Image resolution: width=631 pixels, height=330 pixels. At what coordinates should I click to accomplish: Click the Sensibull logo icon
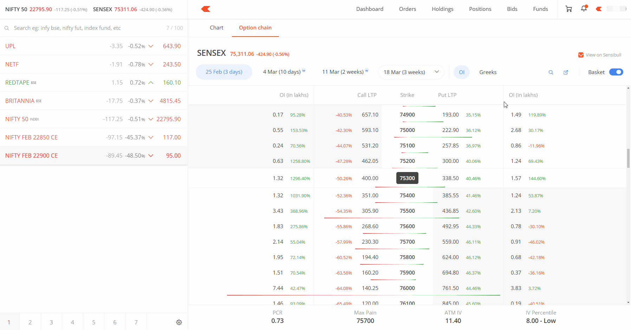[x=581, y=55]
